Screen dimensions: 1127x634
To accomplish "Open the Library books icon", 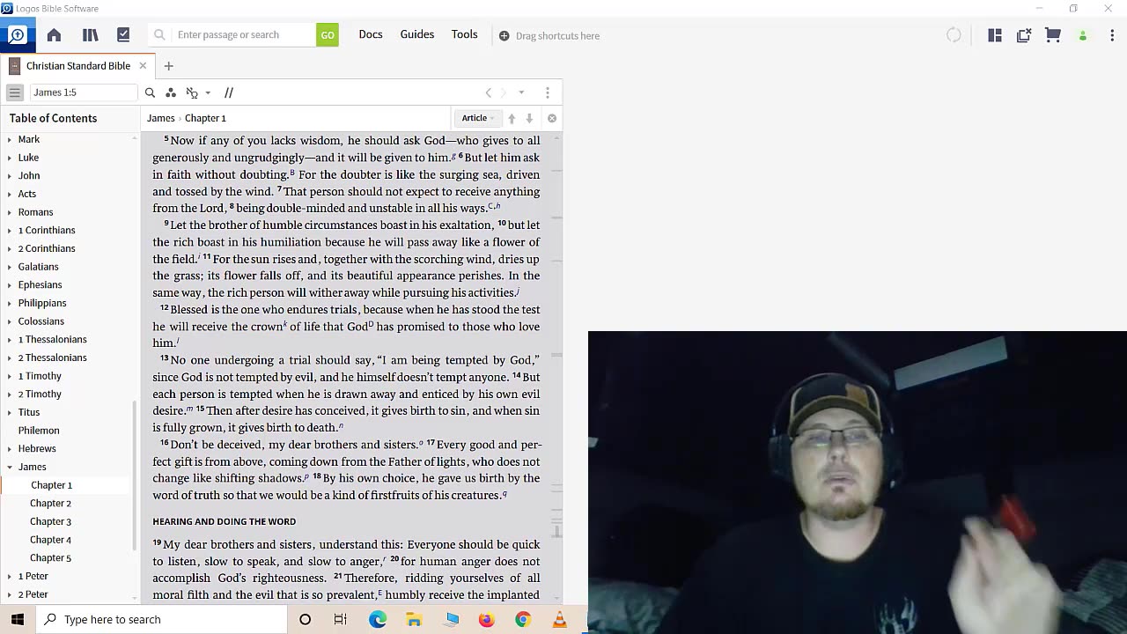I will [90, 35].
